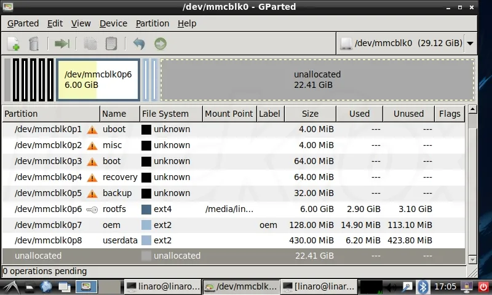
Task: Click the 2.90 GiB used value
Action: coord(363,209)
